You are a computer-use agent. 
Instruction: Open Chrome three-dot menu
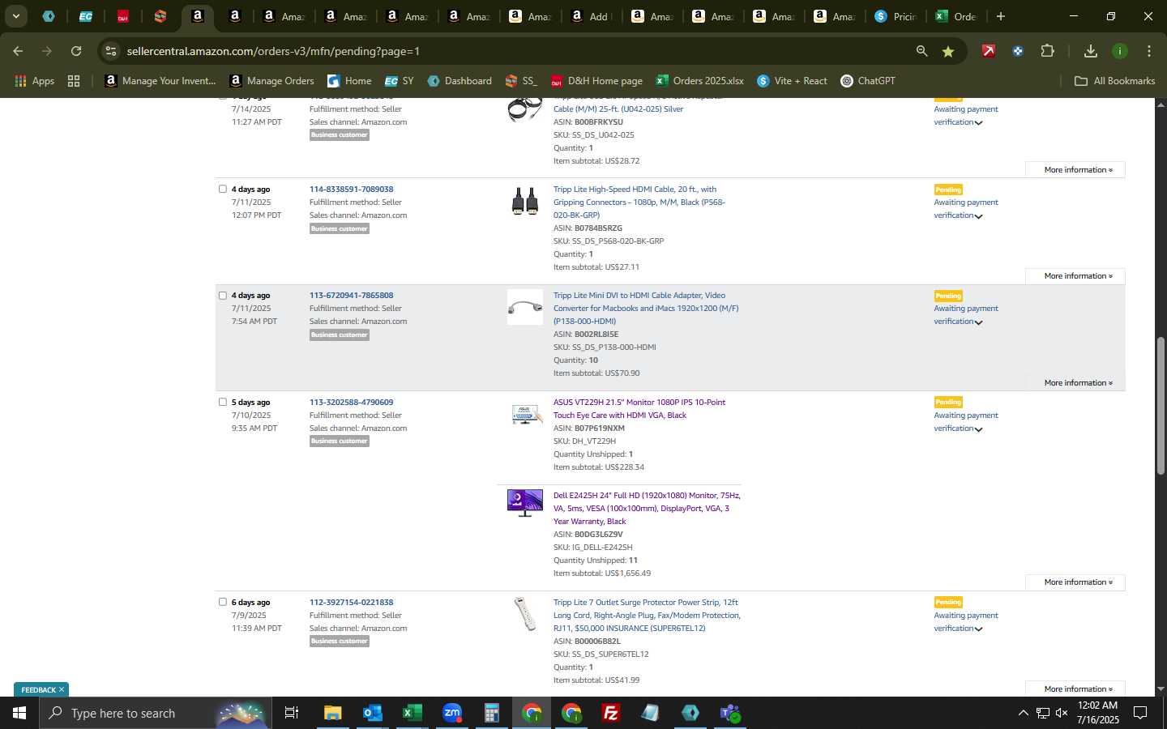pyautogui.click(x=1148, y=51)
